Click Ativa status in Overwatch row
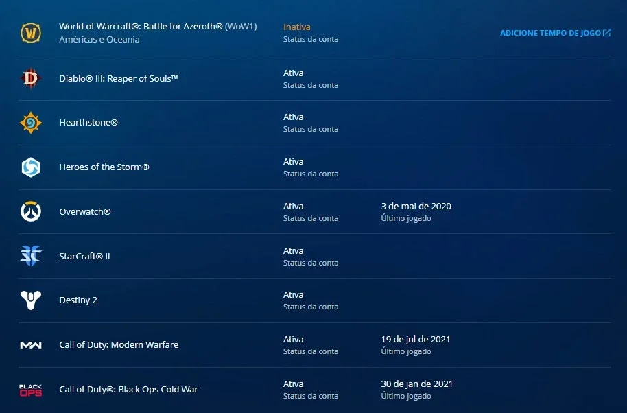 tap(293, 206)
